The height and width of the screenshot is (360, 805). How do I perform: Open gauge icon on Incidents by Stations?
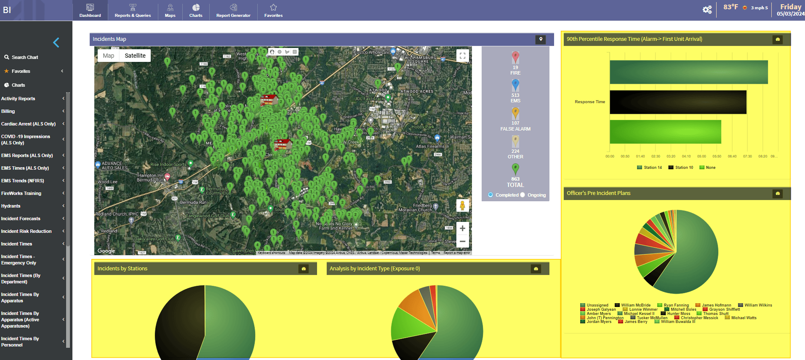tap(304, 269)
